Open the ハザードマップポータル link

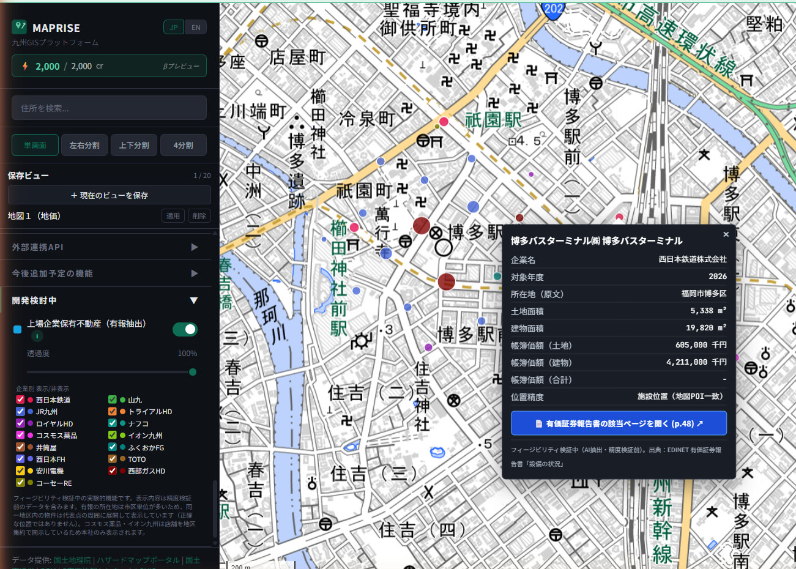pos(138,560)
